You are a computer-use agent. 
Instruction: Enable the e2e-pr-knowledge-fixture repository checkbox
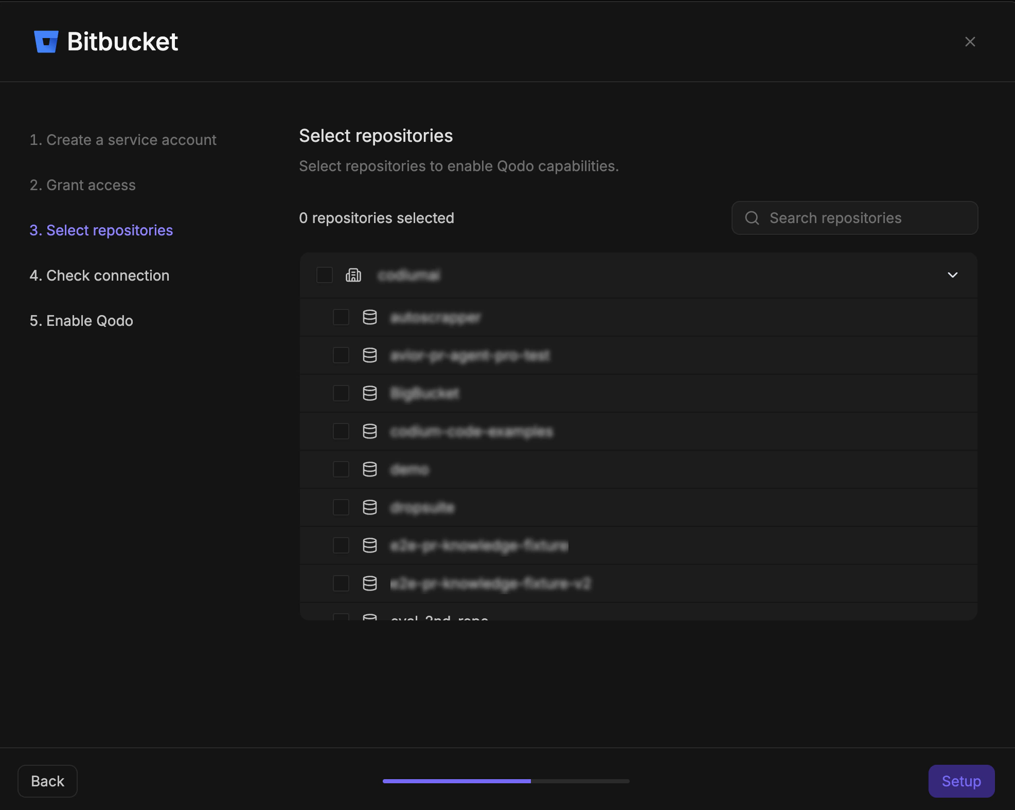(341, 545)
